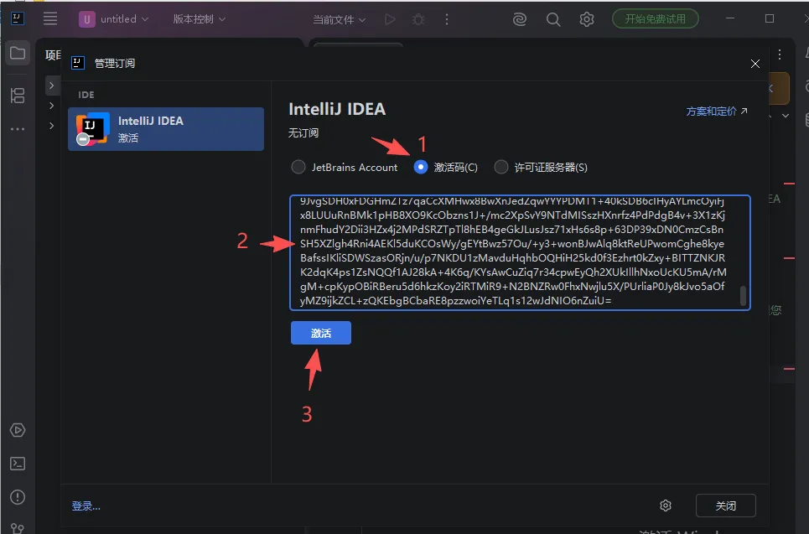Select the 激活码(C) radio button
This screenshot has height=534, width=809.
coord(421,167)
